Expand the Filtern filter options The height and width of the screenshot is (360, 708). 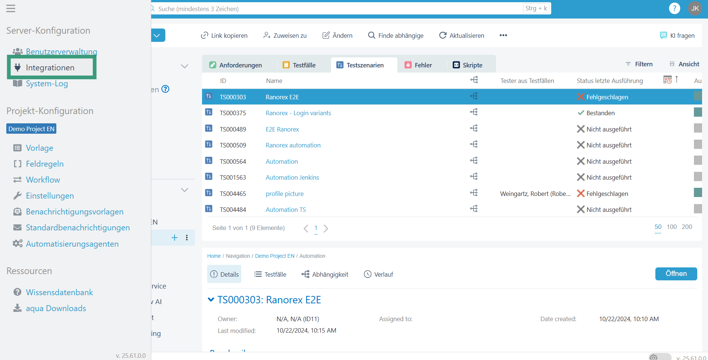tap(639, 64)
